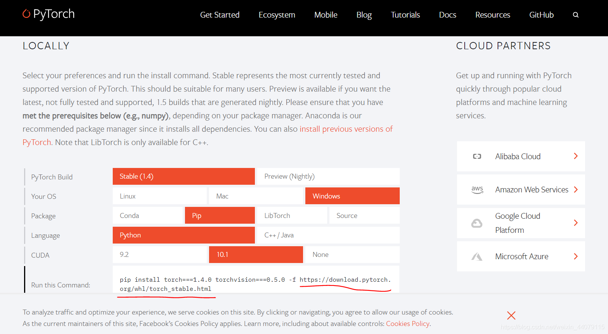Open the site search magnifier icon
The width and height of the screenshot is (608, 334).
(576, 15)
